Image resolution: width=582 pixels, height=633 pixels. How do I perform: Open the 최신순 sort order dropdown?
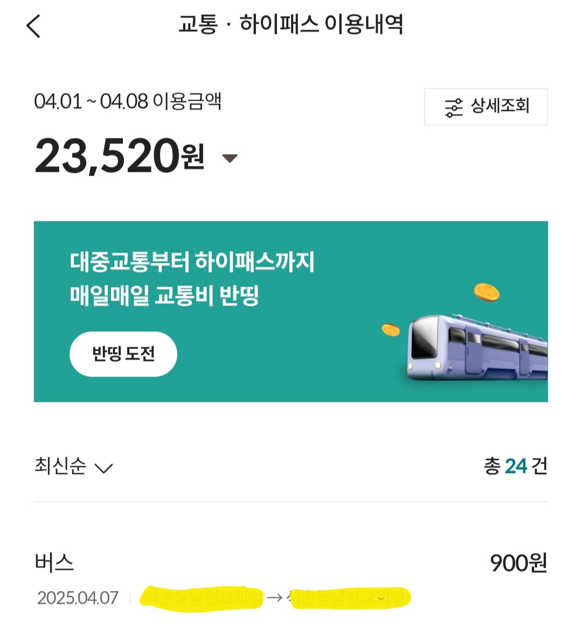point(60,466)
